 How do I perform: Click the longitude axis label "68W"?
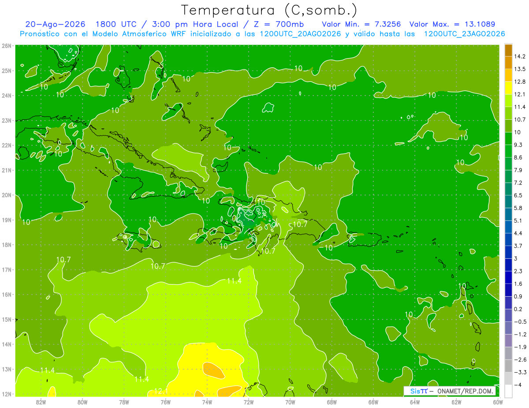(x=332, y=402)
